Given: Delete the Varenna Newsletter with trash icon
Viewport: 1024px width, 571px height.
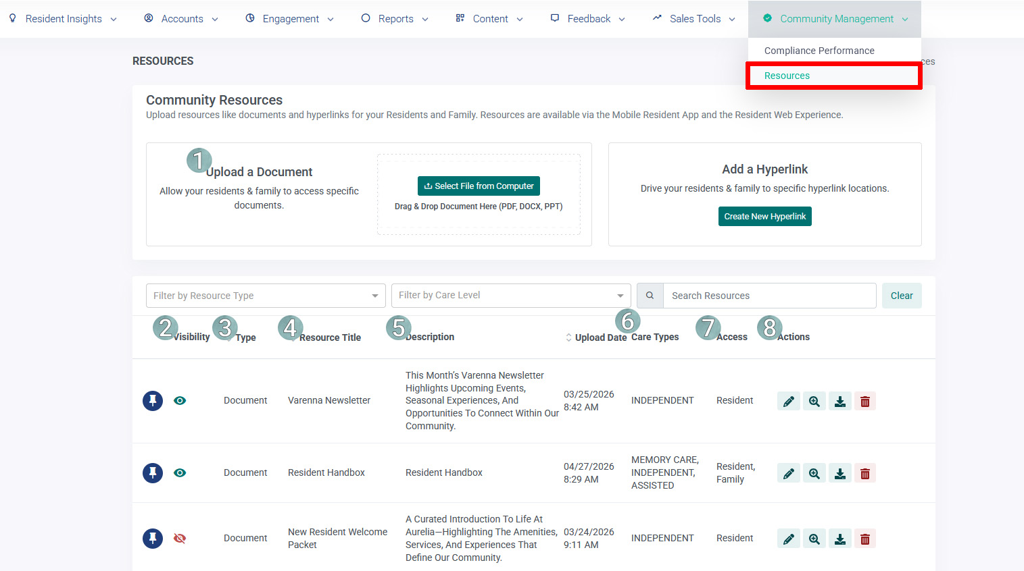Looking at the screenshot, I should point(864,401).
